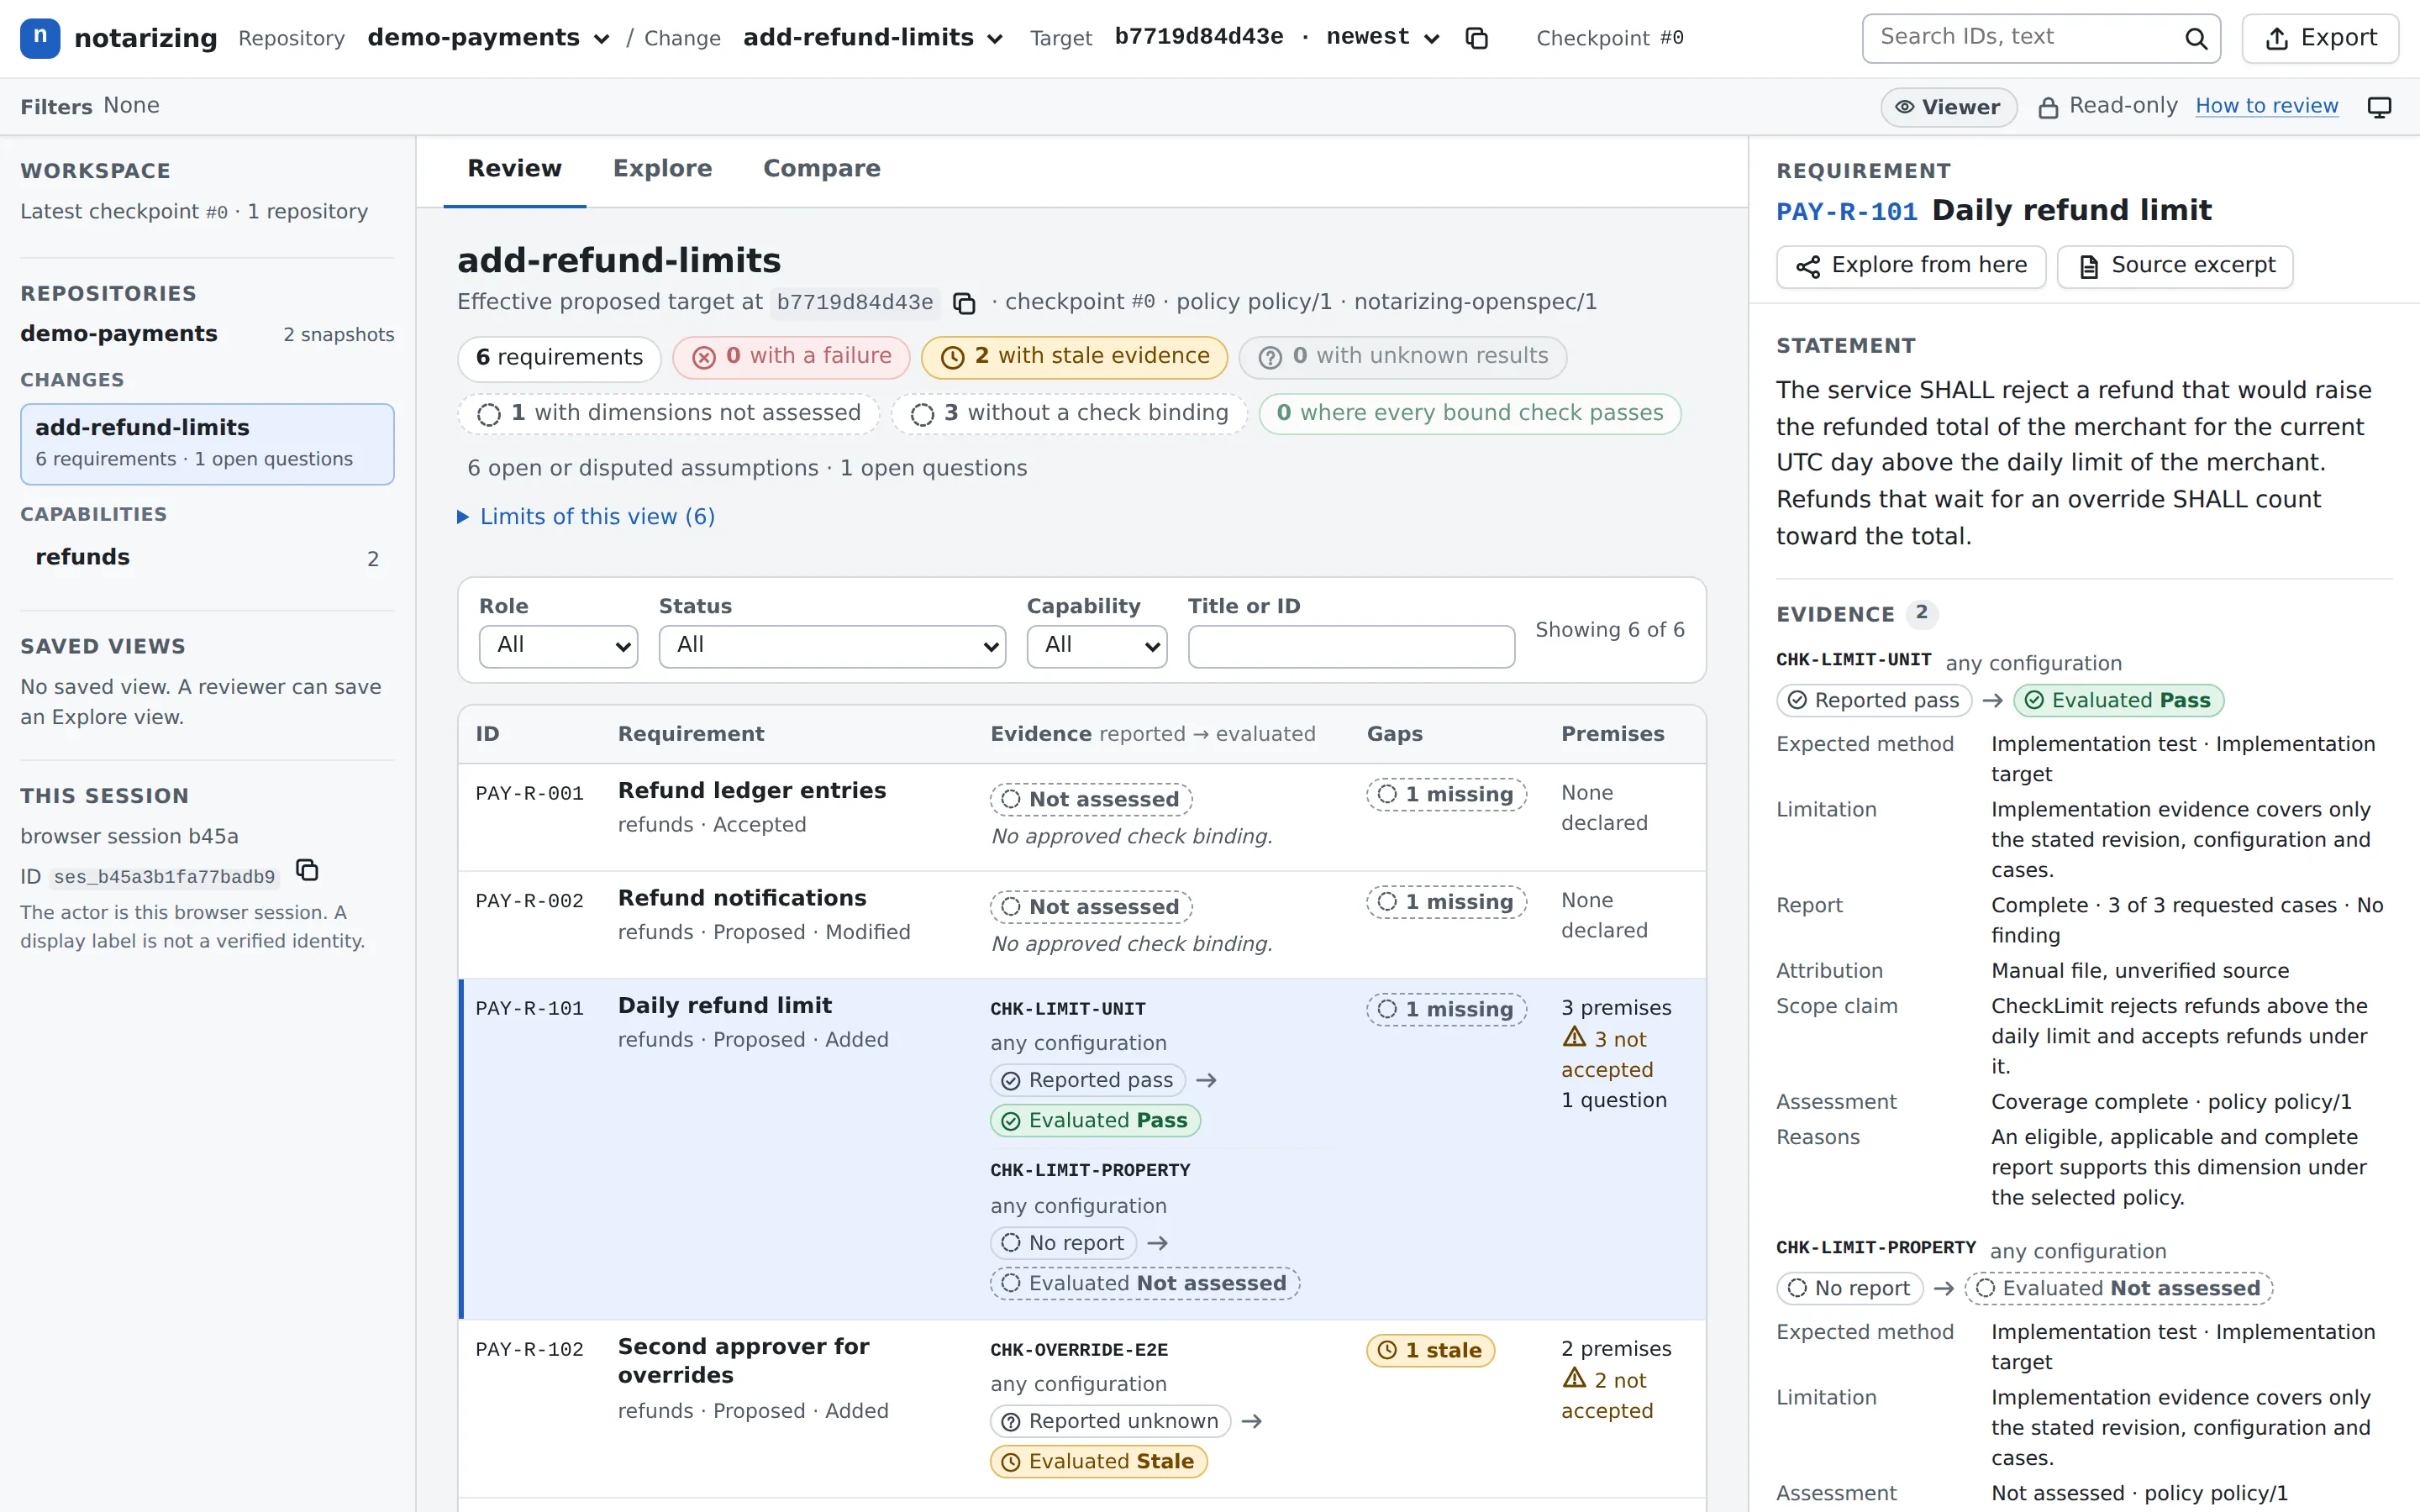Click the search magnifier icon
The width and height of the screenshot is (2420, 1512).
(x=2195, y=38)
